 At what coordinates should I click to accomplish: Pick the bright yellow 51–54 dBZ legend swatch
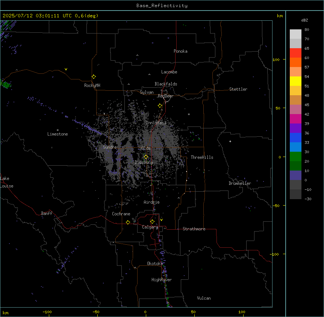[x=295, y=81]
